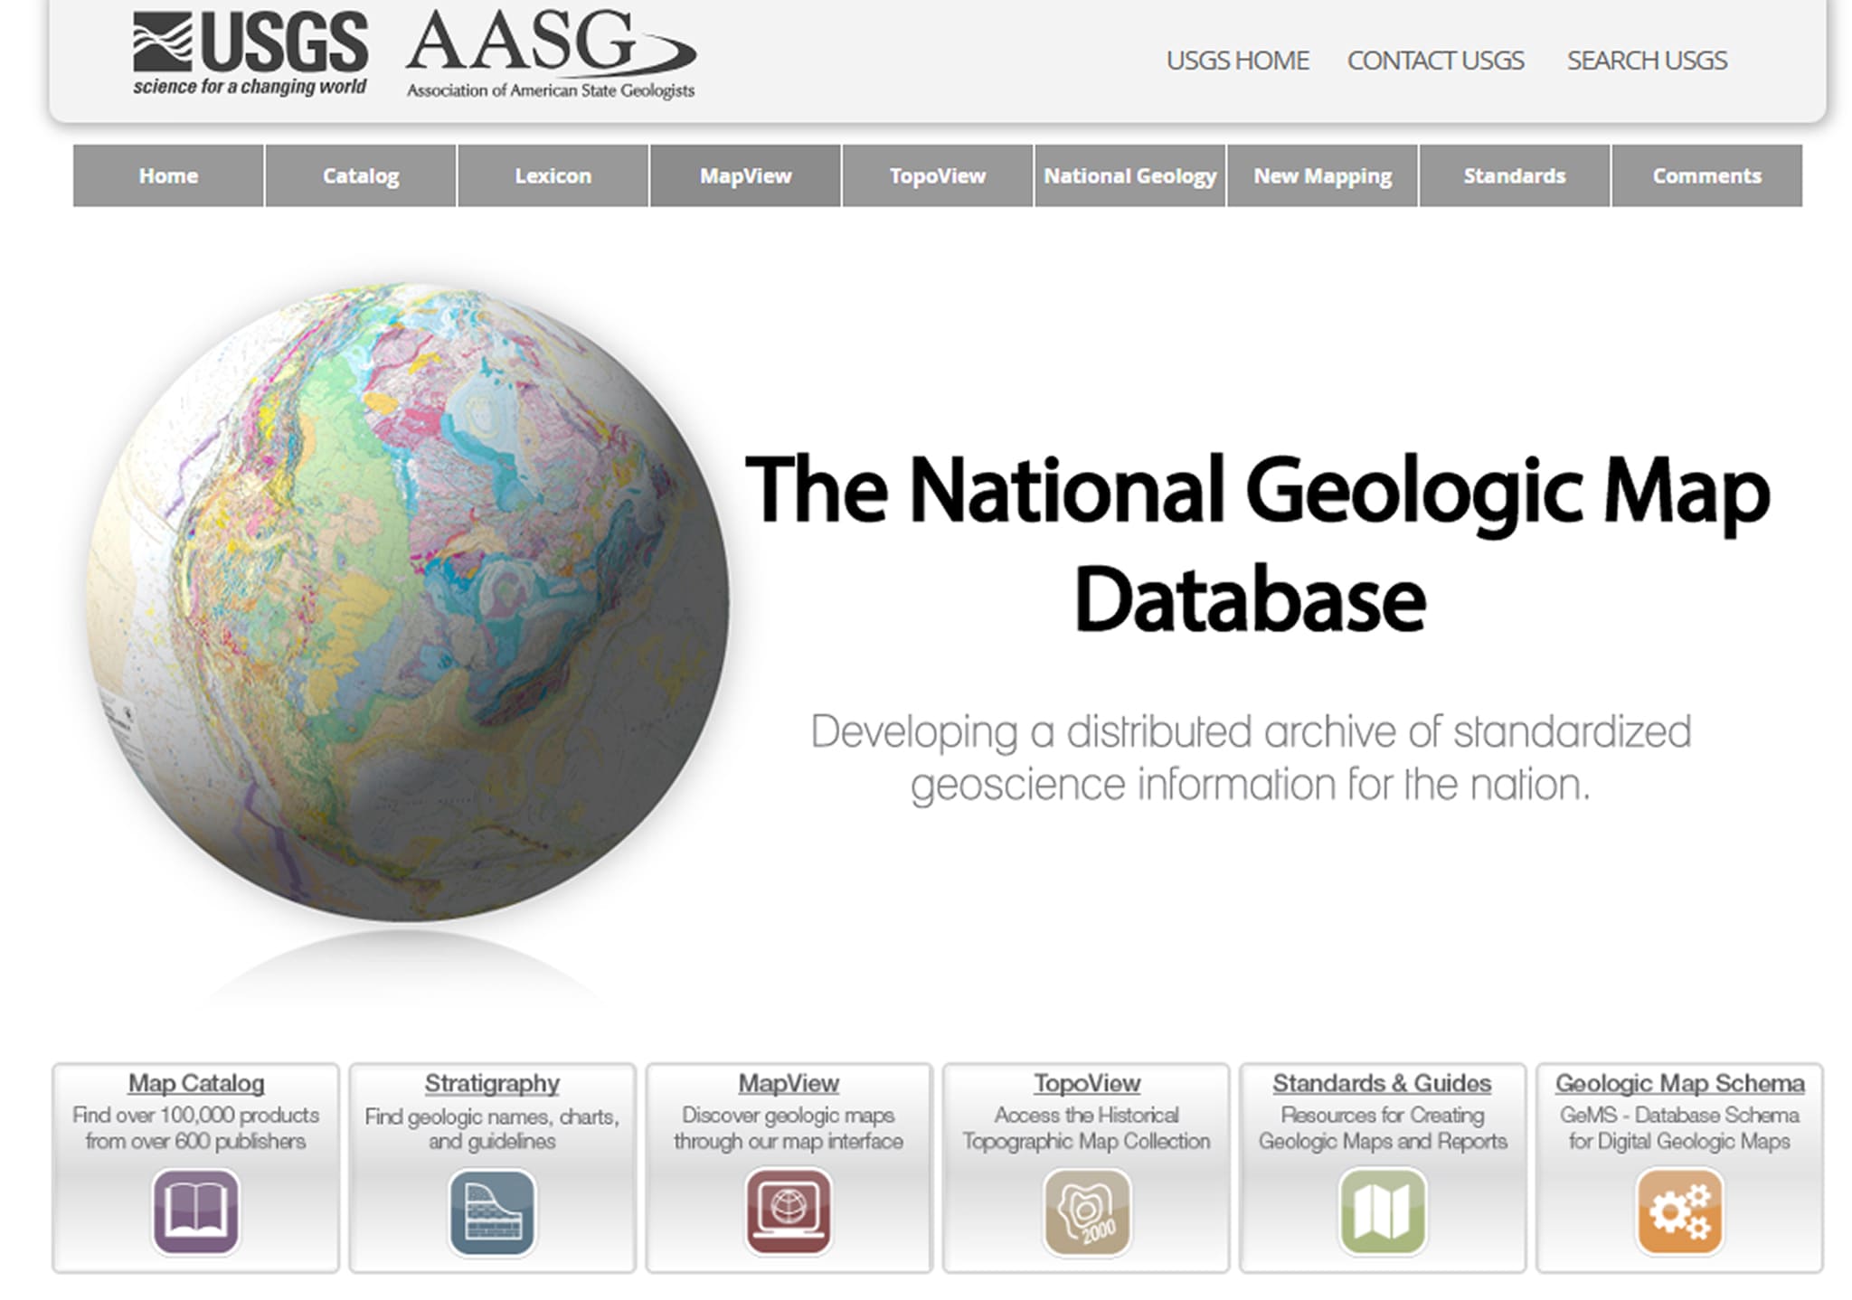
Task: Click the USGS logo in header
Action: click(250, 54)
